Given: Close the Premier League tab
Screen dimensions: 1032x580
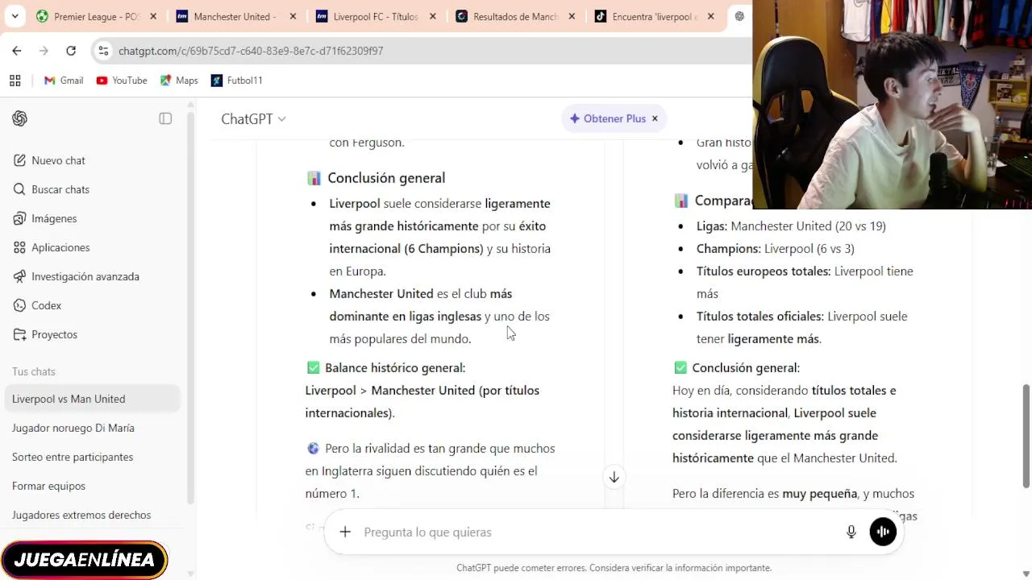Looking at the screenshot, I should (x=153, y=16).
